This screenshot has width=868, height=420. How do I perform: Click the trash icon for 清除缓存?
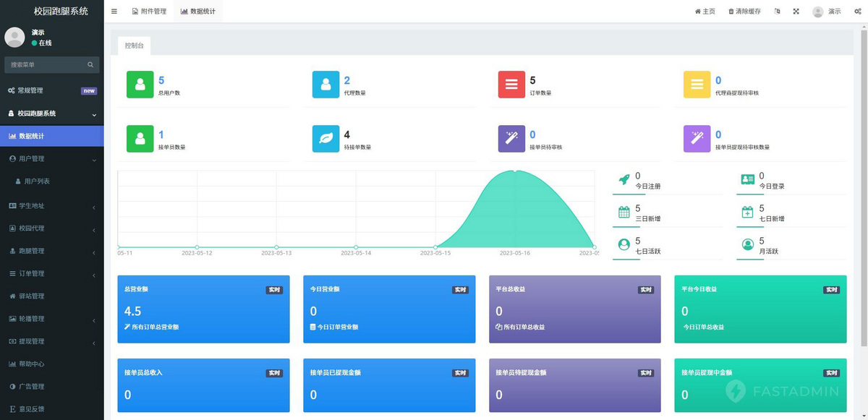click(731, 12)
